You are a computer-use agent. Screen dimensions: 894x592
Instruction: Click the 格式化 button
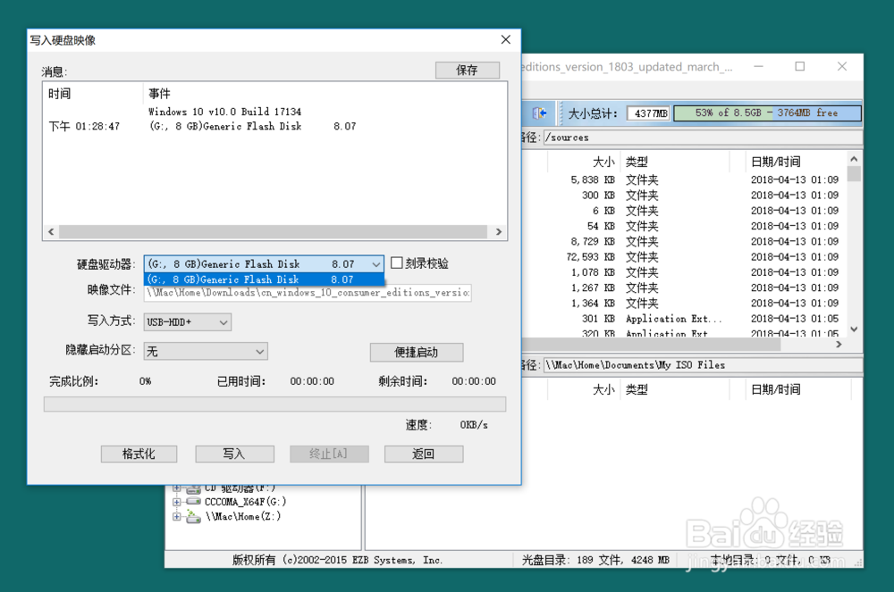pyautogui.click(x=139, y=454)
